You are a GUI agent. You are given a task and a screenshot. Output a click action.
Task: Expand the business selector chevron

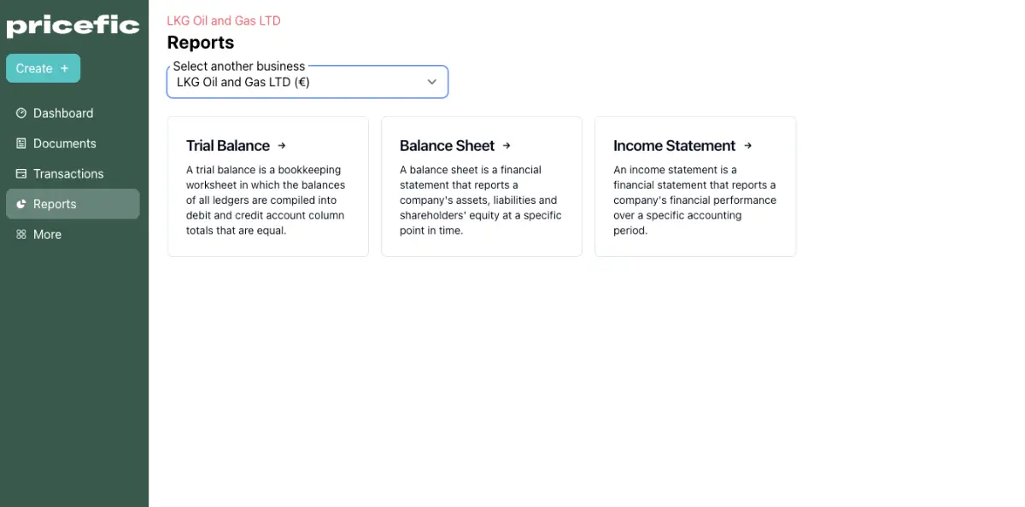[x=432, y=82]
